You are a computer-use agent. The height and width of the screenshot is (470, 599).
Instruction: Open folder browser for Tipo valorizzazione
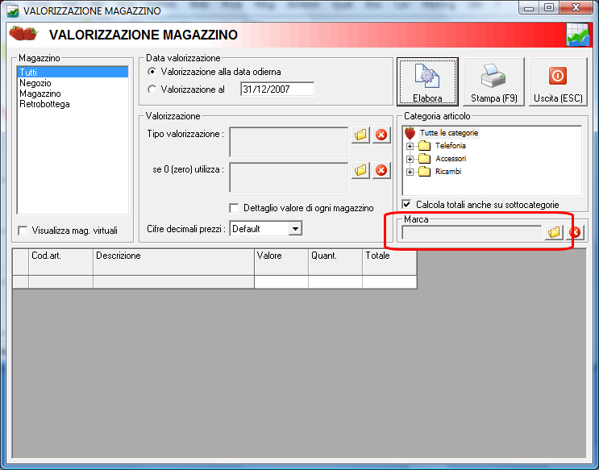click(x=360, y=135)
